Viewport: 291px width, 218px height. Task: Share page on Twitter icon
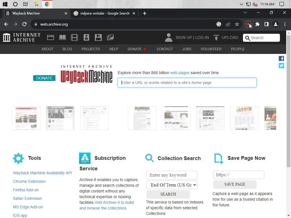281,66
